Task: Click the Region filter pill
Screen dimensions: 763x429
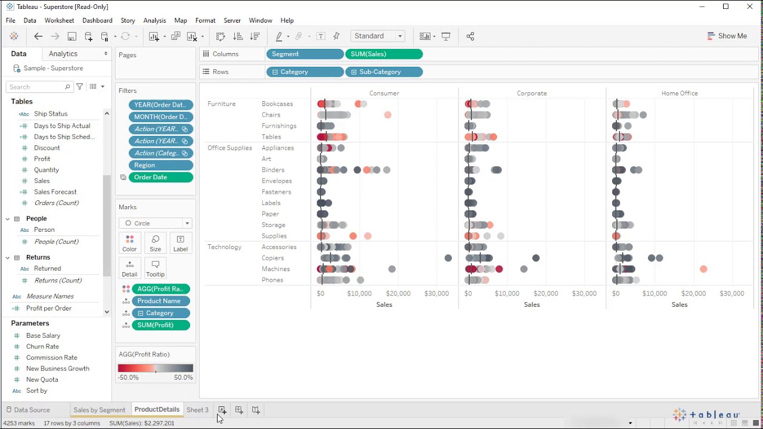Action: tap(161, 165)
